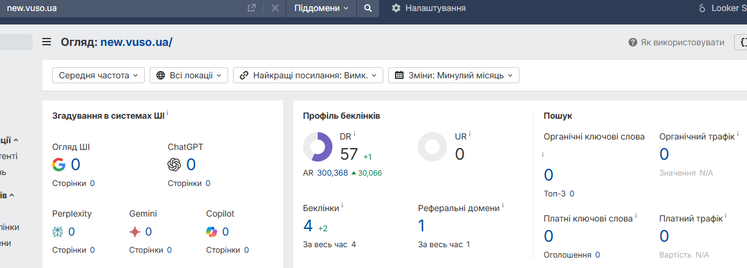Toggle the hamburger menu icon

click(x=47, y=42)
